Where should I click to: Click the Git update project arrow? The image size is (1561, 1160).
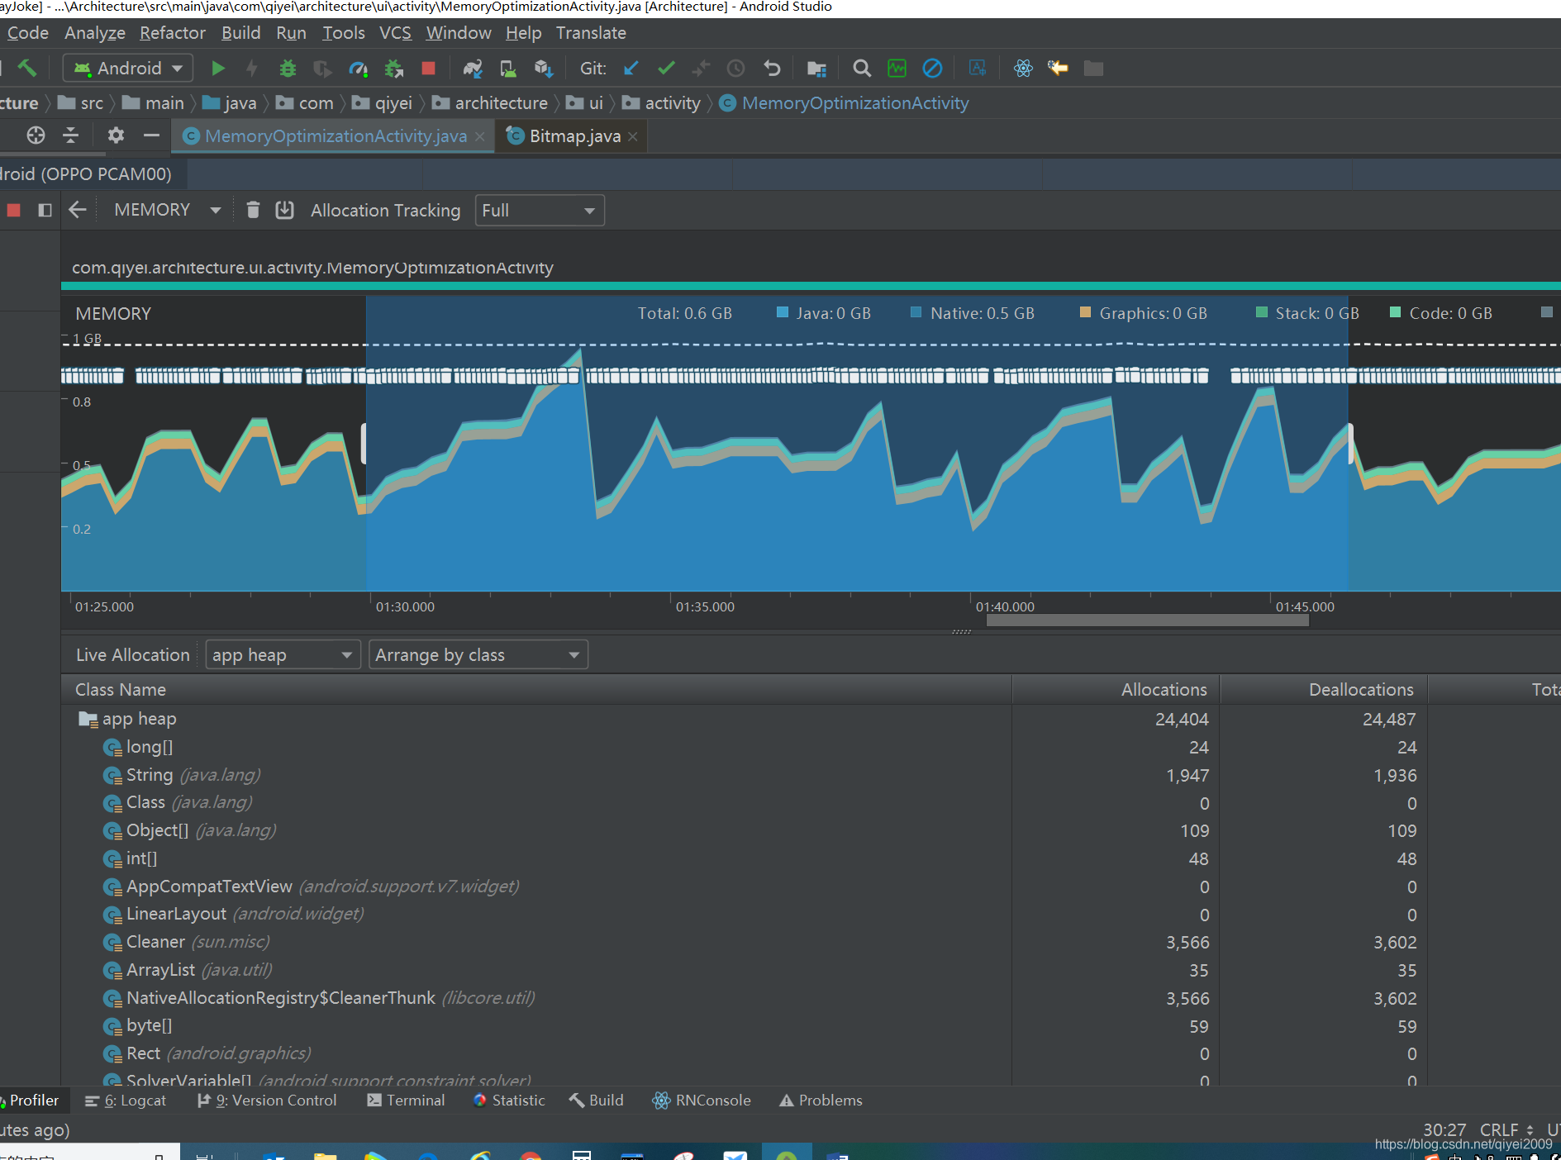point(631,69)
